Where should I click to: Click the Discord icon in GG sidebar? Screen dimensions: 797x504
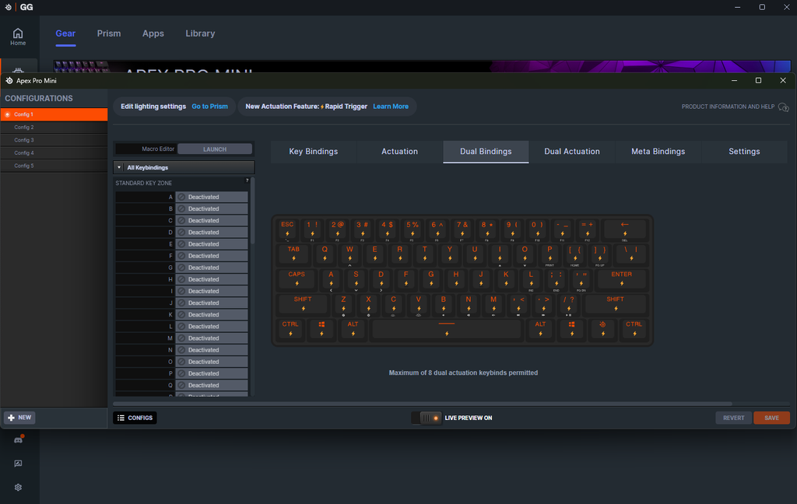pyautogui.click(x=19, y=440)
